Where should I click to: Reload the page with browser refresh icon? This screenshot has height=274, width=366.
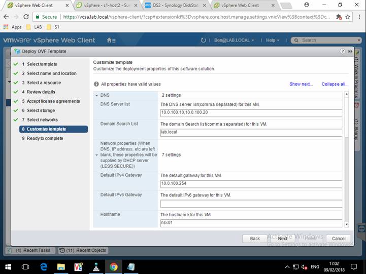pos(26,17)
